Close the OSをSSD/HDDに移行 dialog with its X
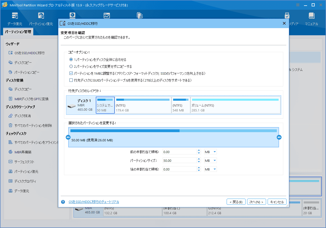The width and height of the screenshot is (326, 228). point(284,23)
